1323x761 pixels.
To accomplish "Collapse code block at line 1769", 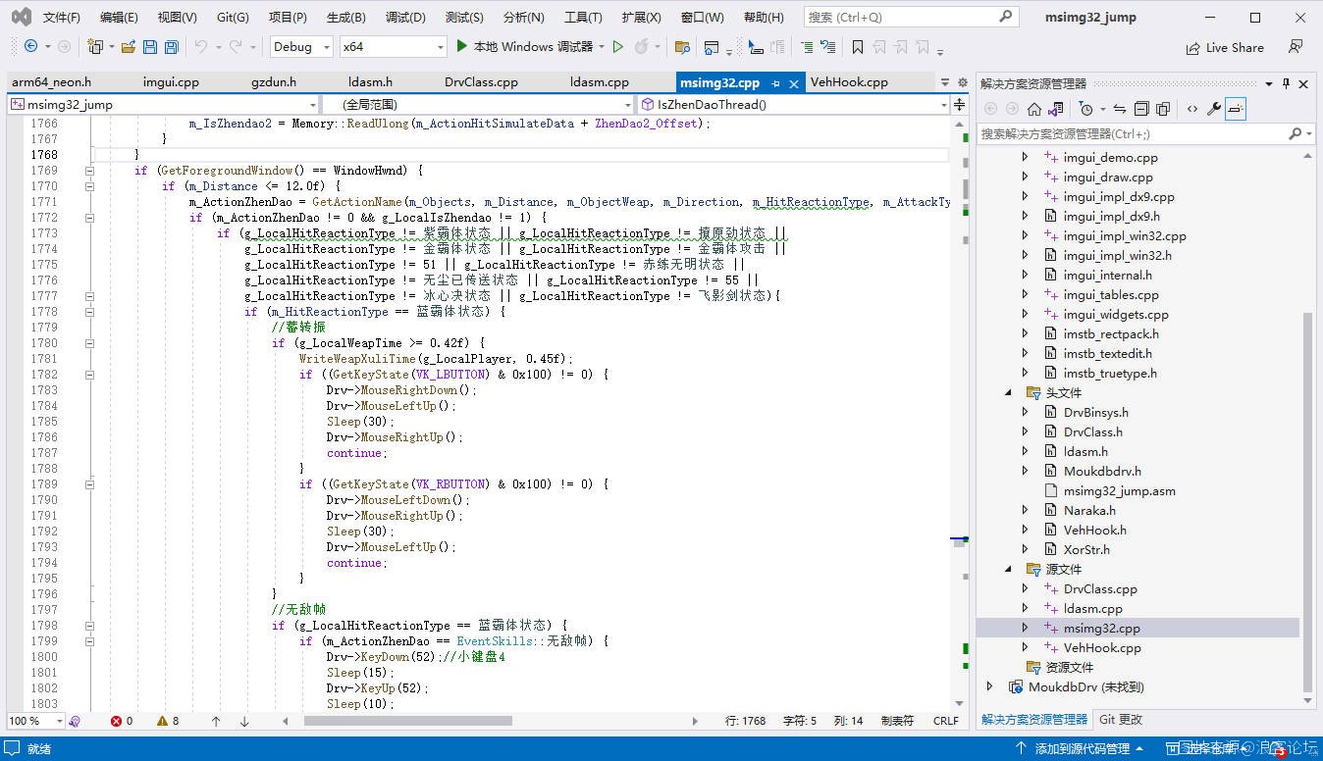I will (89, 171).
